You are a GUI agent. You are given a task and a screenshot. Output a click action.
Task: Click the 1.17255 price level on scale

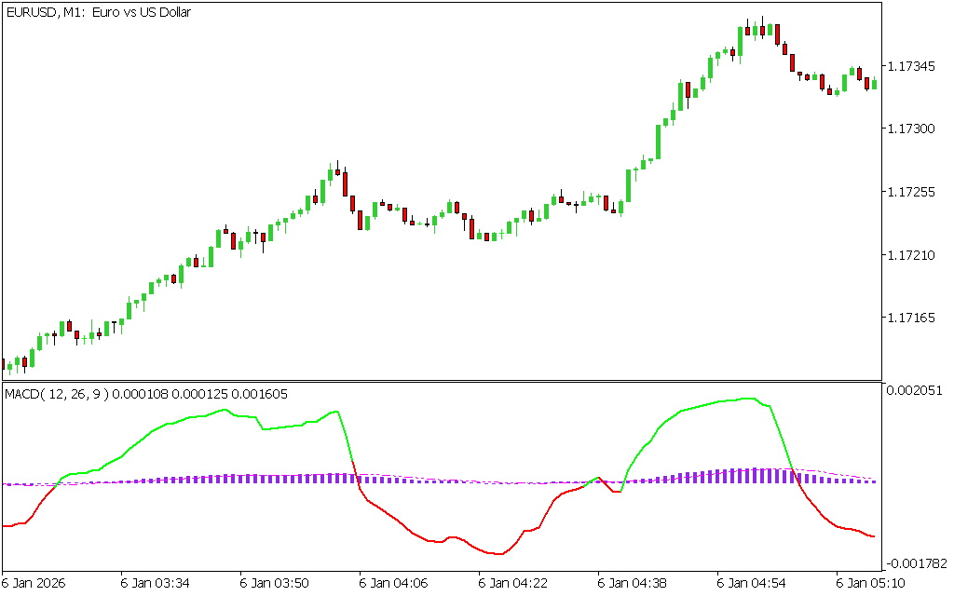pyautogui.click(x=913, y=192)
